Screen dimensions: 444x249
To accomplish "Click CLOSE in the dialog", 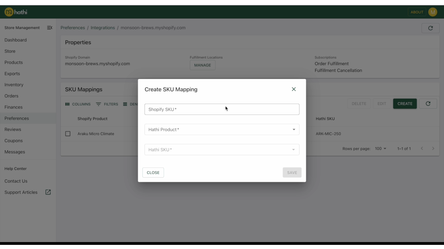I will coord(153,172).
